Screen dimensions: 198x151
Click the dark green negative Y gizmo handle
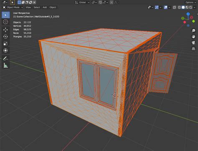[183, 18]
